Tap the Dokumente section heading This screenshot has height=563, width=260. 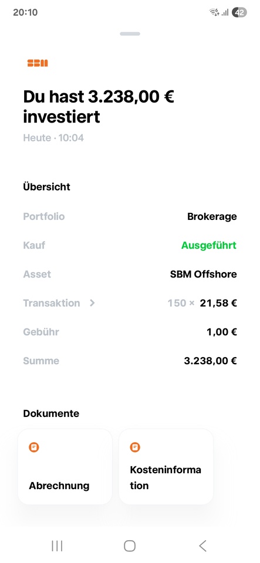click(x=51, y=413)
